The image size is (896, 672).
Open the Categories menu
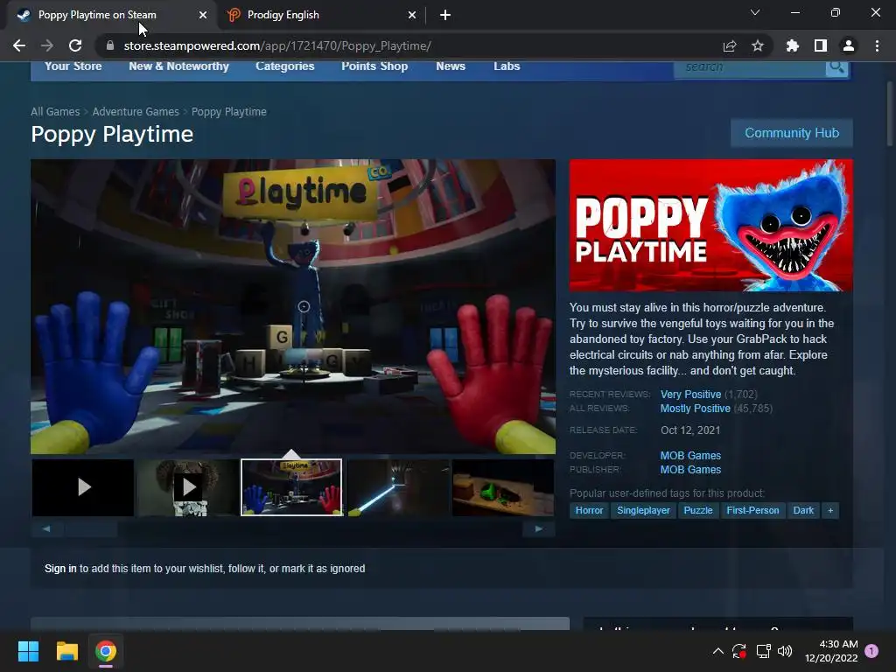click(285, 66)
